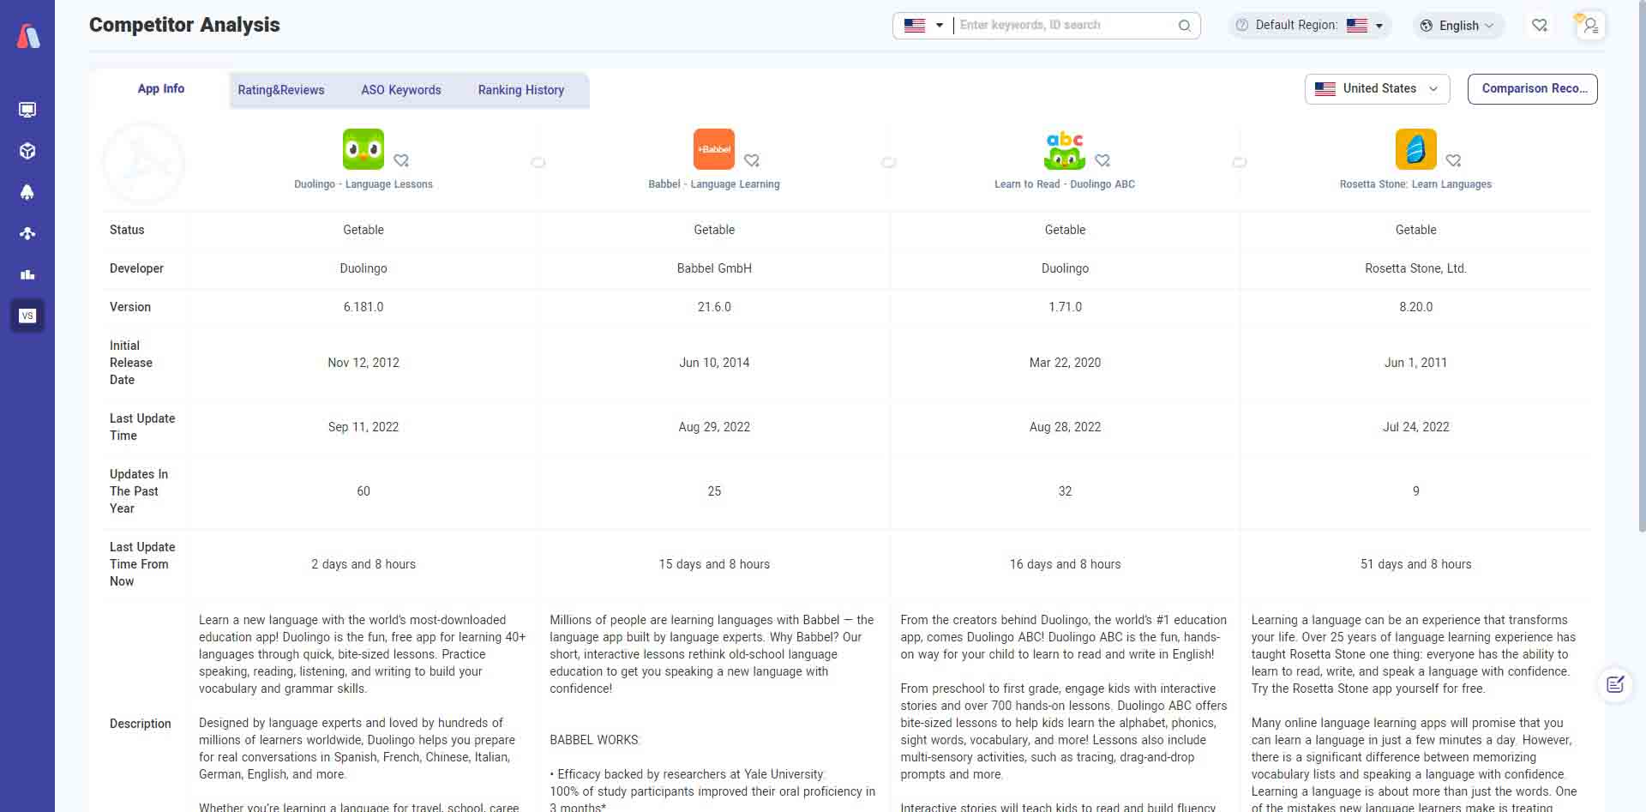Favorite the Duolingo app with heart icon

pos(401,160)
